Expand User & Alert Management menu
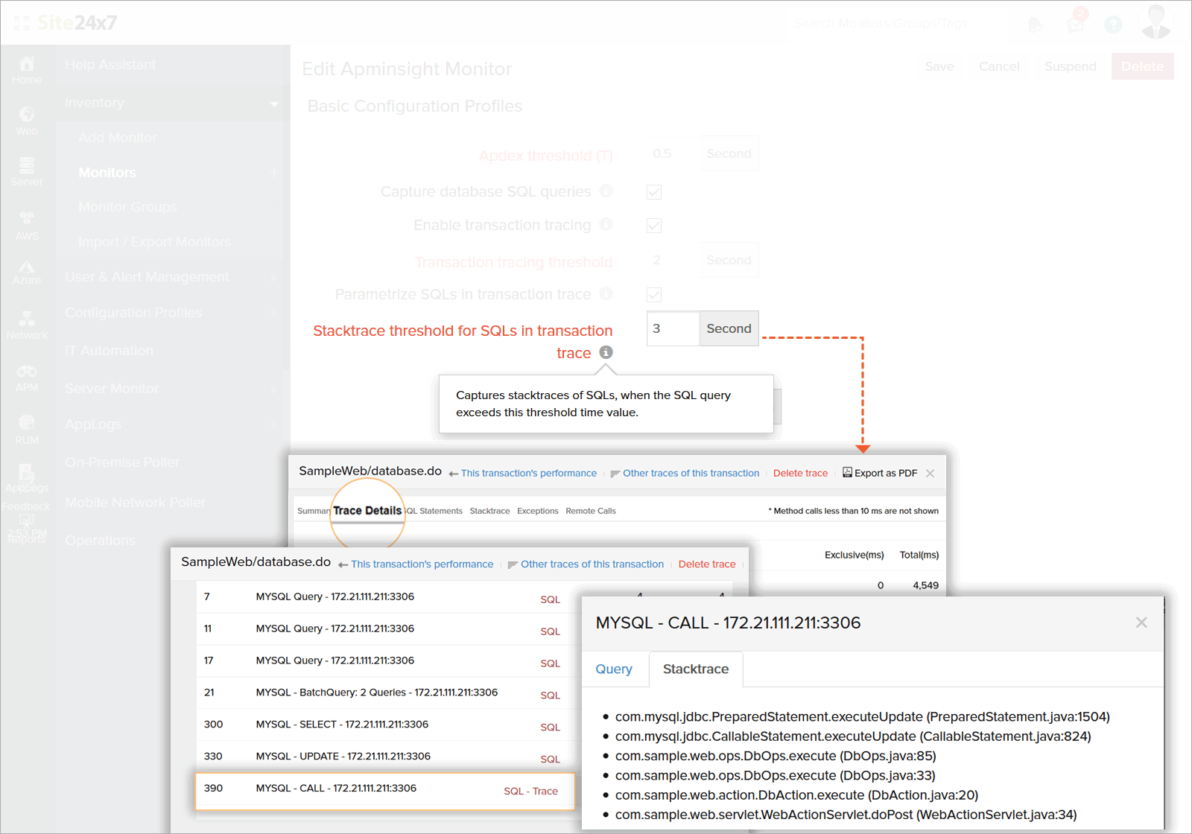1192x834 pixels. [x=274, y=278]
